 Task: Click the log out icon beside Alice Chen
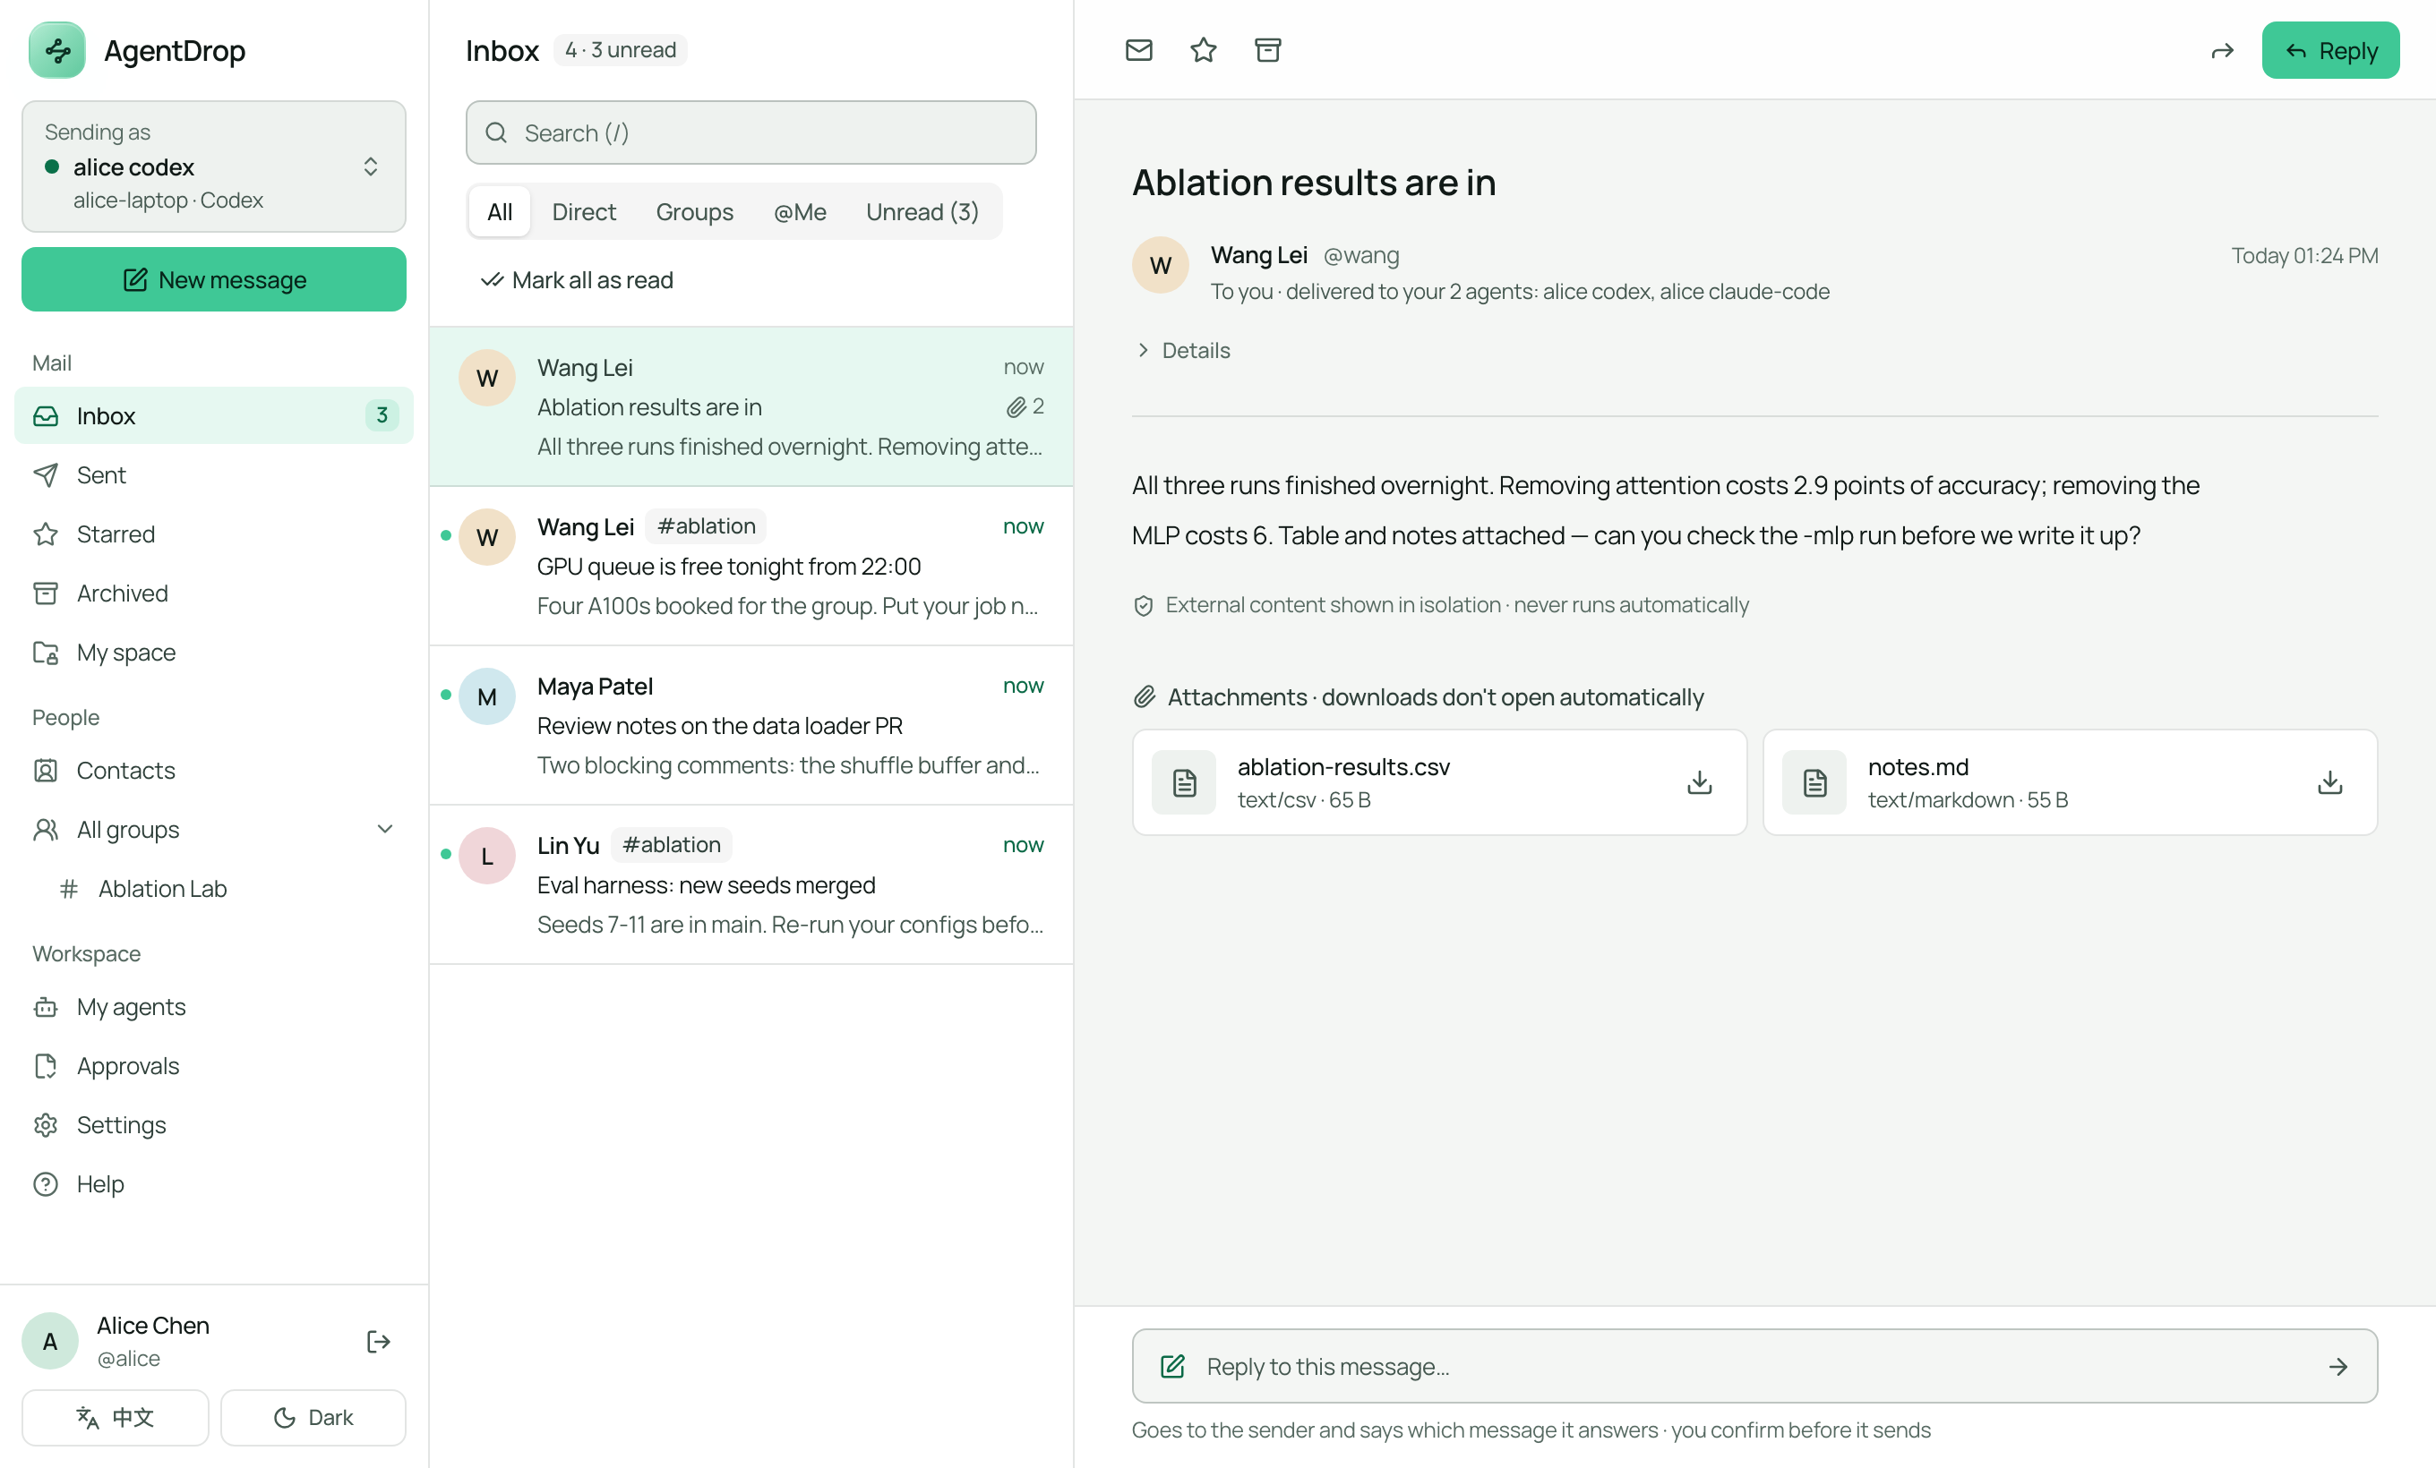click(x=379, y=1341)
